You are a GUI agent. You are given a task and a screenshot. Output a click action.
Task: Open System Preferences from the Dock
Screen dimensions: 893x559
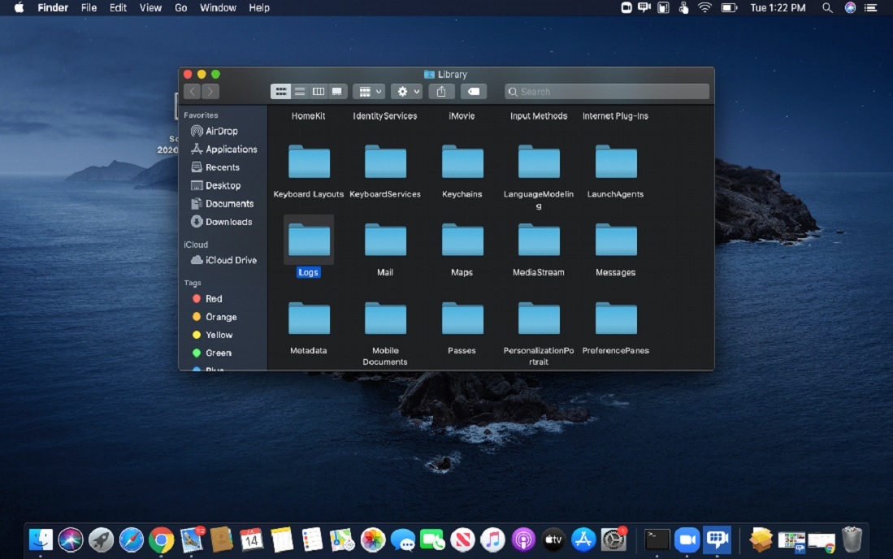[614, 539]
